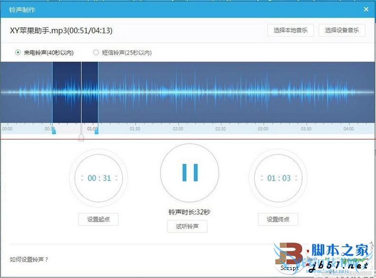Click the blue end-point marker on timeline
This screenshot has height=278, width=376.
(96, 130)
